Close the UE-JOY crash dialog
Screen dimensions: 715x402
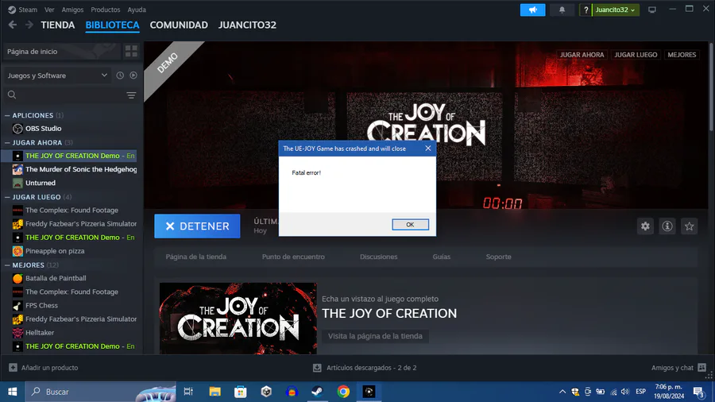[427, 148]
